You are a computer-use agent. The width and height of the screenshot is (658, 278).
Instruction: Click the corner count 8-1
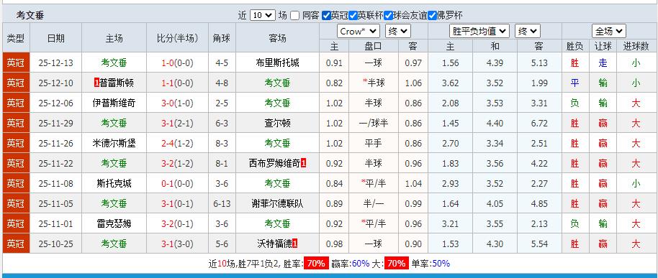pyautogui.click(x=222, y=163)
